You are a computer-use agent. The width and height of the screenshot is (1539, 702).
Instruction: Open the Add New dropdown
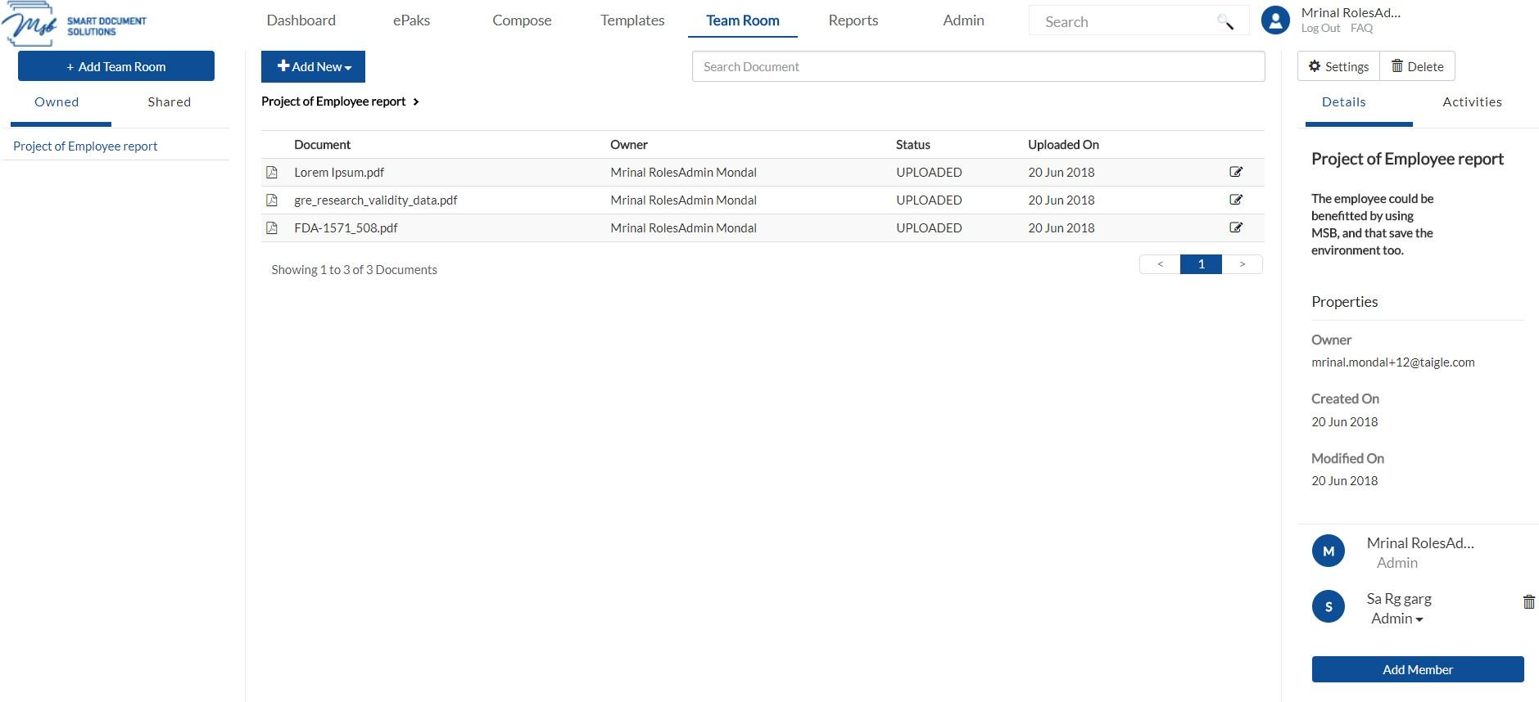coord(313,66)
